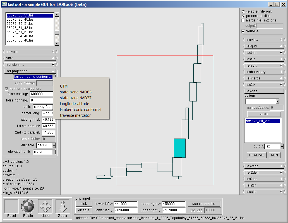
Task: Click the 1st std parallel field
Action: 49,126
